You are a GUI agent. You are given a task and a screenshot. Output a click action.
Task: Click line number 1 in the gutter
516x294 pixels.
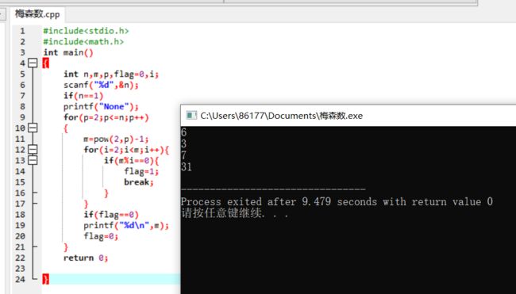click(x=22, y=31)
